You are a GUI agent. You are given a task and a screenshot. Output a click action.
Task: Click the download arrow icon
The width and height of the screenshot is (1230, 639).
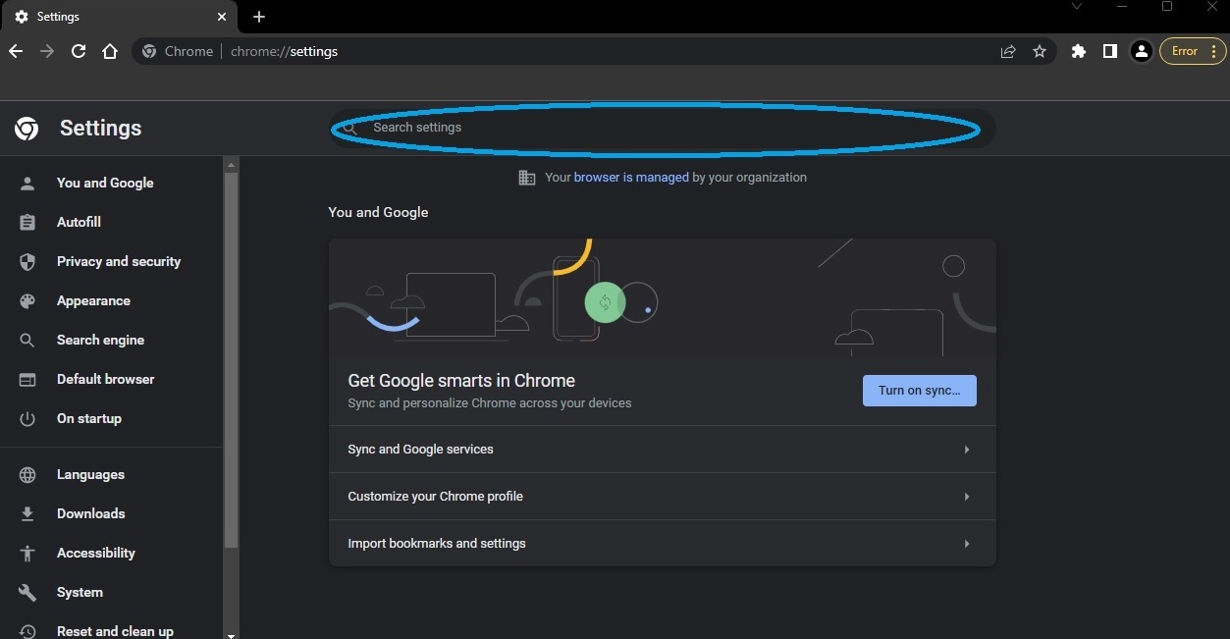[x=27, y=513]
